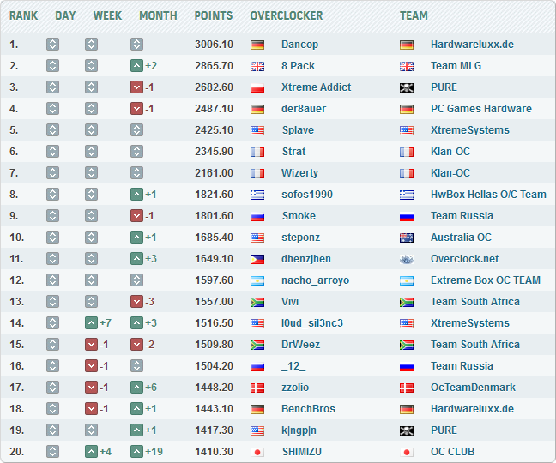556x463 pixels.
Task: Click green up arrow for 8 Pack month
Action: click(136, 66)
